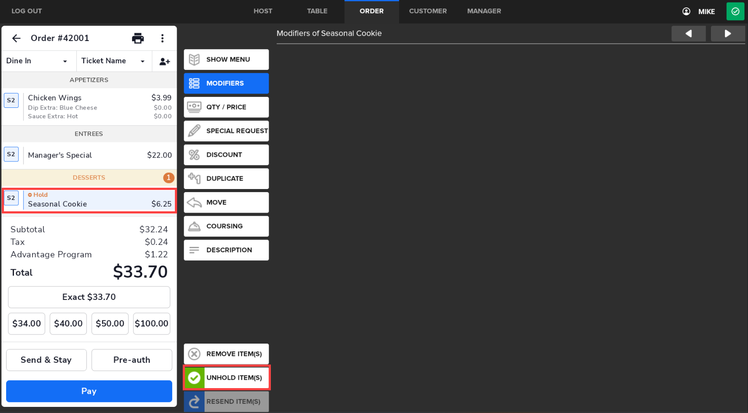Click the Mike user profile icon

686,11
